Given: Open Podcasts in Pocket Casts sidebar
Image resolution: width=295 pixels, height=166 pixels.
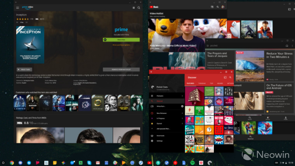Looking at the screenshot, I should tap(167, 96).
